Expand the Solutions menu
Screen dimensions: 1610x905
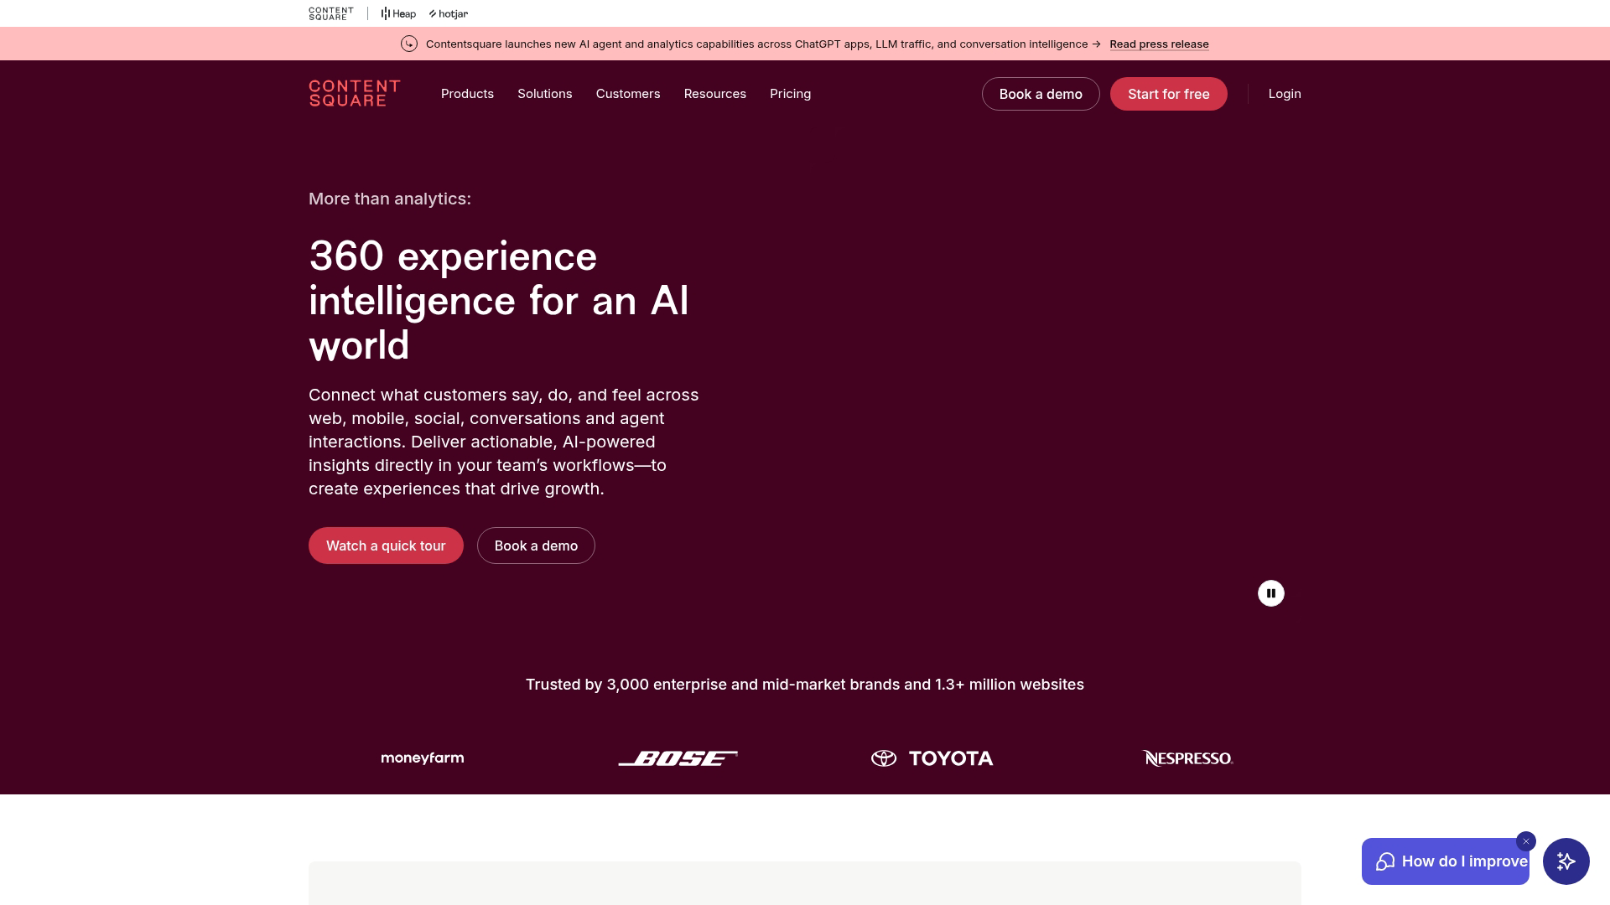[x=544, y=94]
